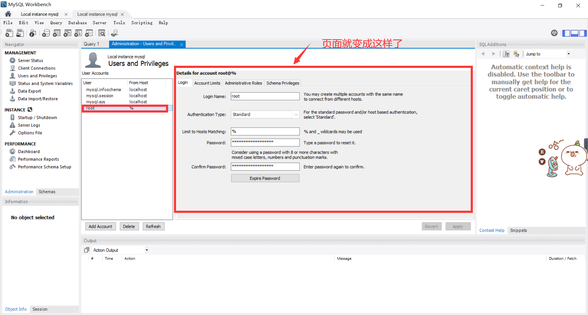The image size is (588, 315).
Task: Open Status and System Variables
Action: pyautogui.click(x=45, y=83)
